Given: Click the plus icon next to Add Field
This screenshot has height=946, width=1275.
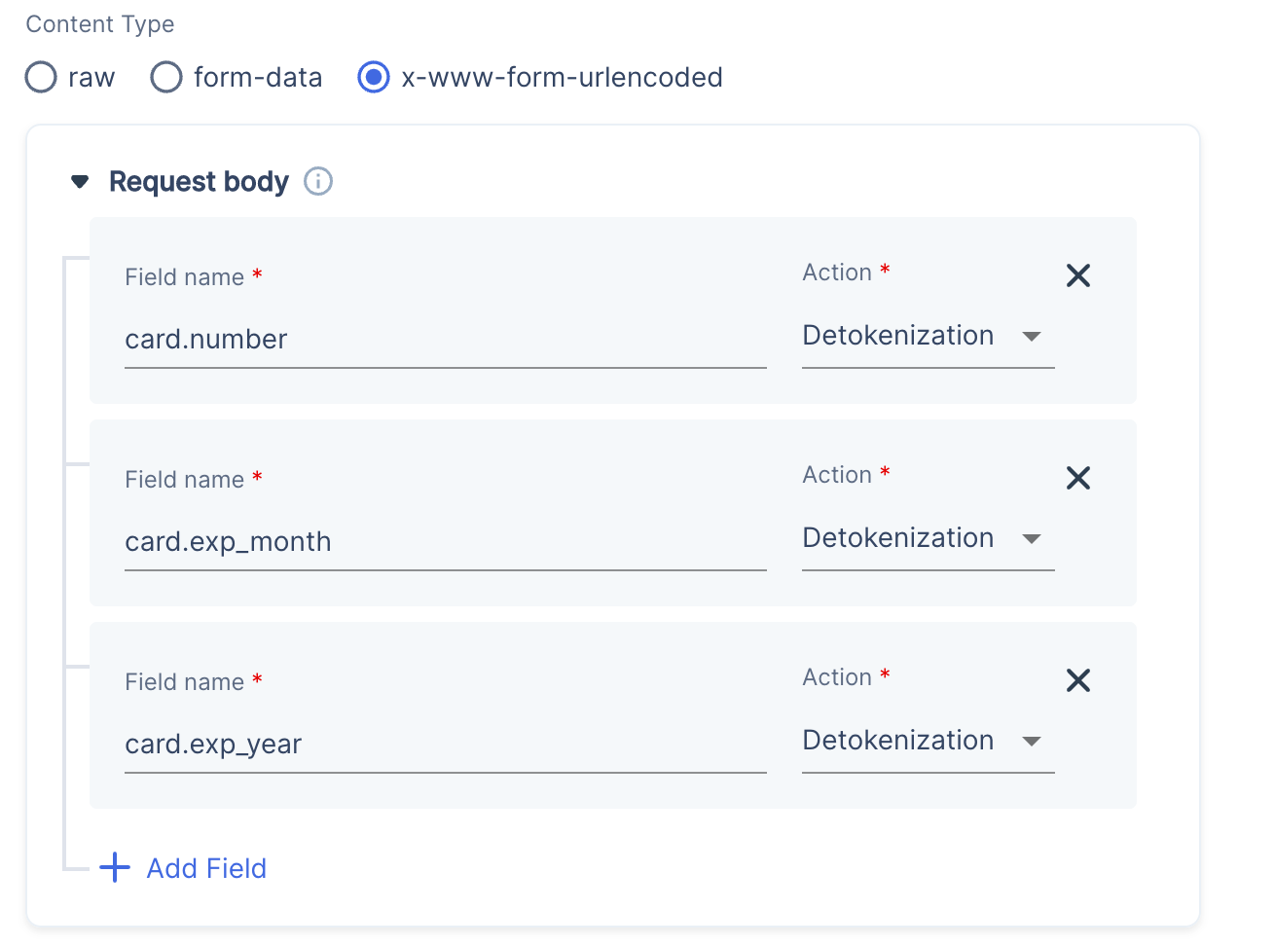Looking at the screenshot, I should 115,867.
